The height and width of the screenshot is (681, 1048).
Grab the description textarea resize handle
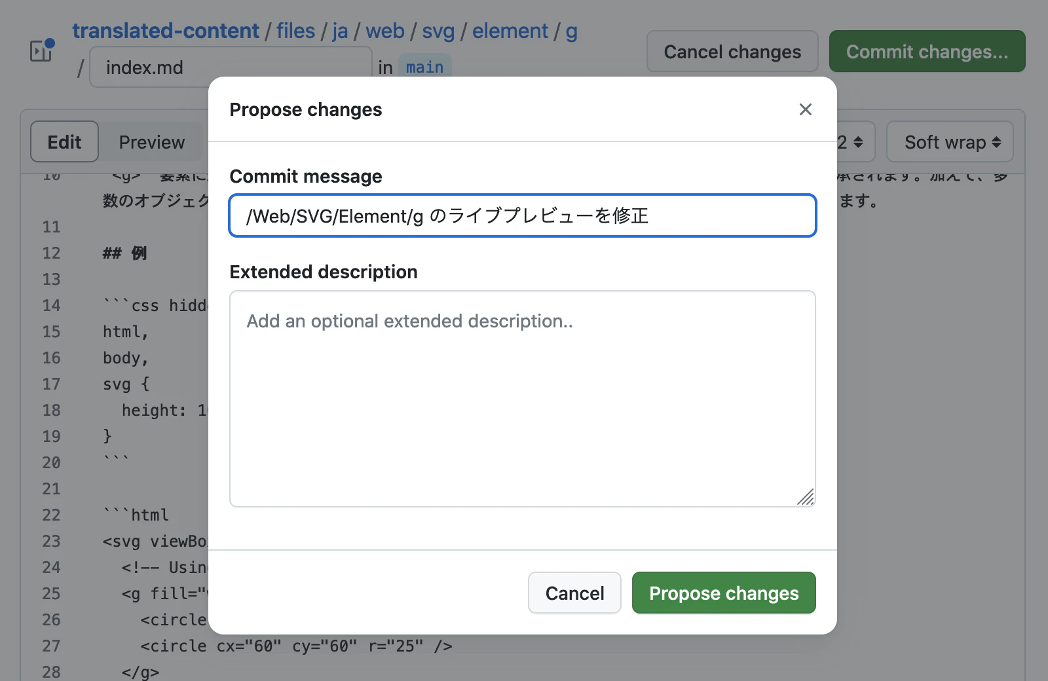tap(806, 497)
